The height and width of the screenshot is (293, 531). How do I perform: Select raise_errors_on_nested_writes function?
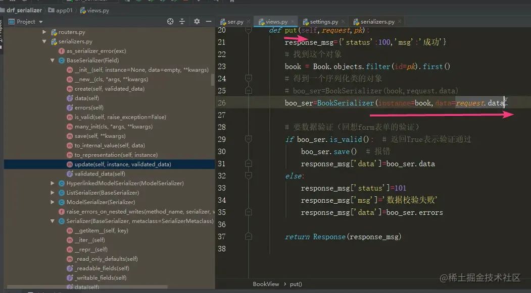click(140, 211)
